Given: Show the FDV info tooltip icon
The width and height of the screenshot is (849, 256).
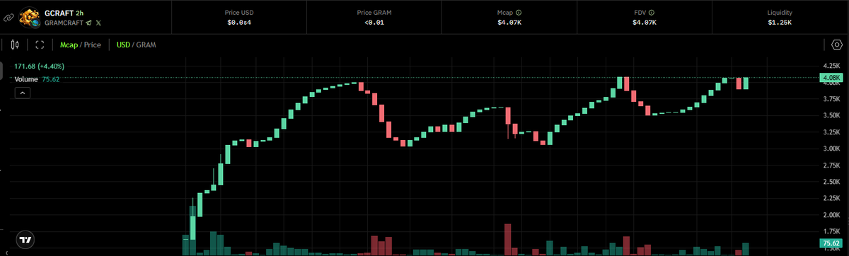Looking at the screenshot, I should pyautogui.click(x=651, y=13).
